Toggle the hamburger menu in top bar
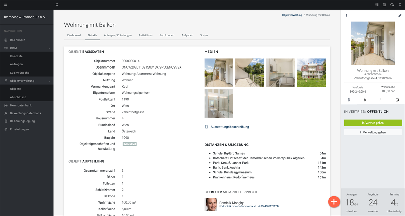Image resolution: width=405 pixels, height=216 pixels. [5, 5]
